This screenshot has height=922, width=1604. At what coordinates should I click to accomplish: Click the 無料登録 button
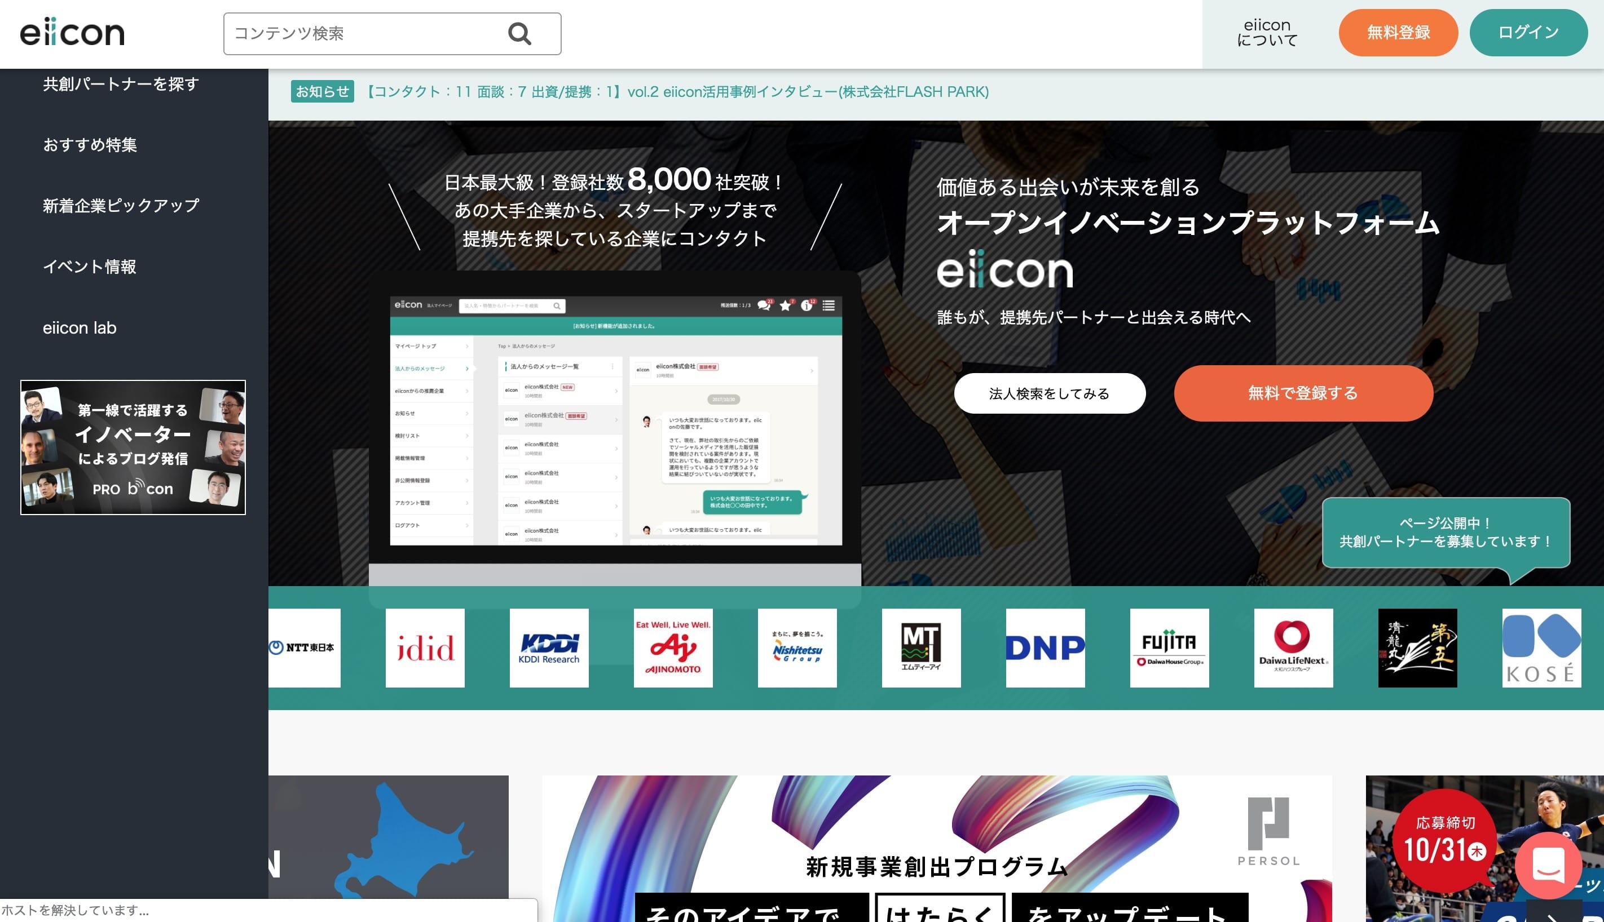pyautogui.click(x=1398, y=32)
